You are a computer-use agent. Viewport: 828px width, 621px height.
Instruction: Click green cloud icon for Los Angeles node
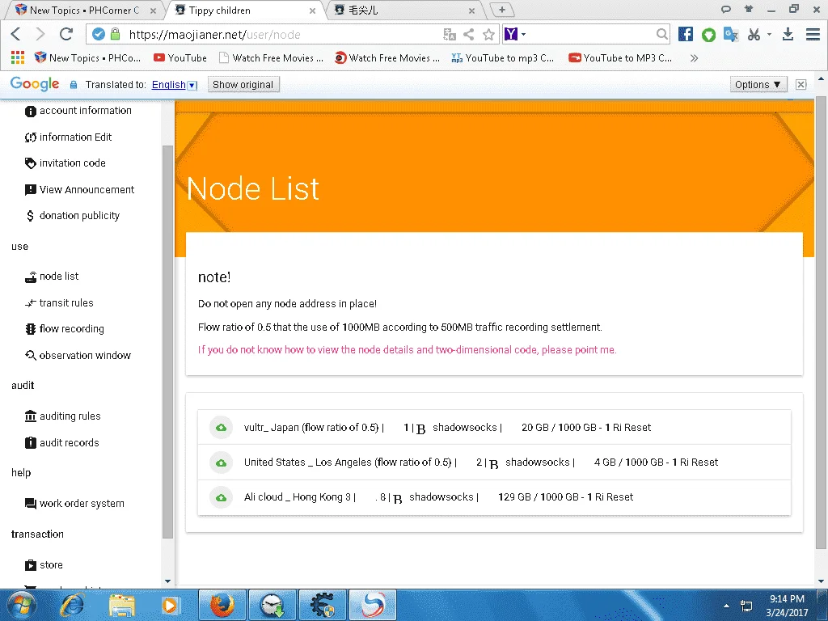coord(222,463)
